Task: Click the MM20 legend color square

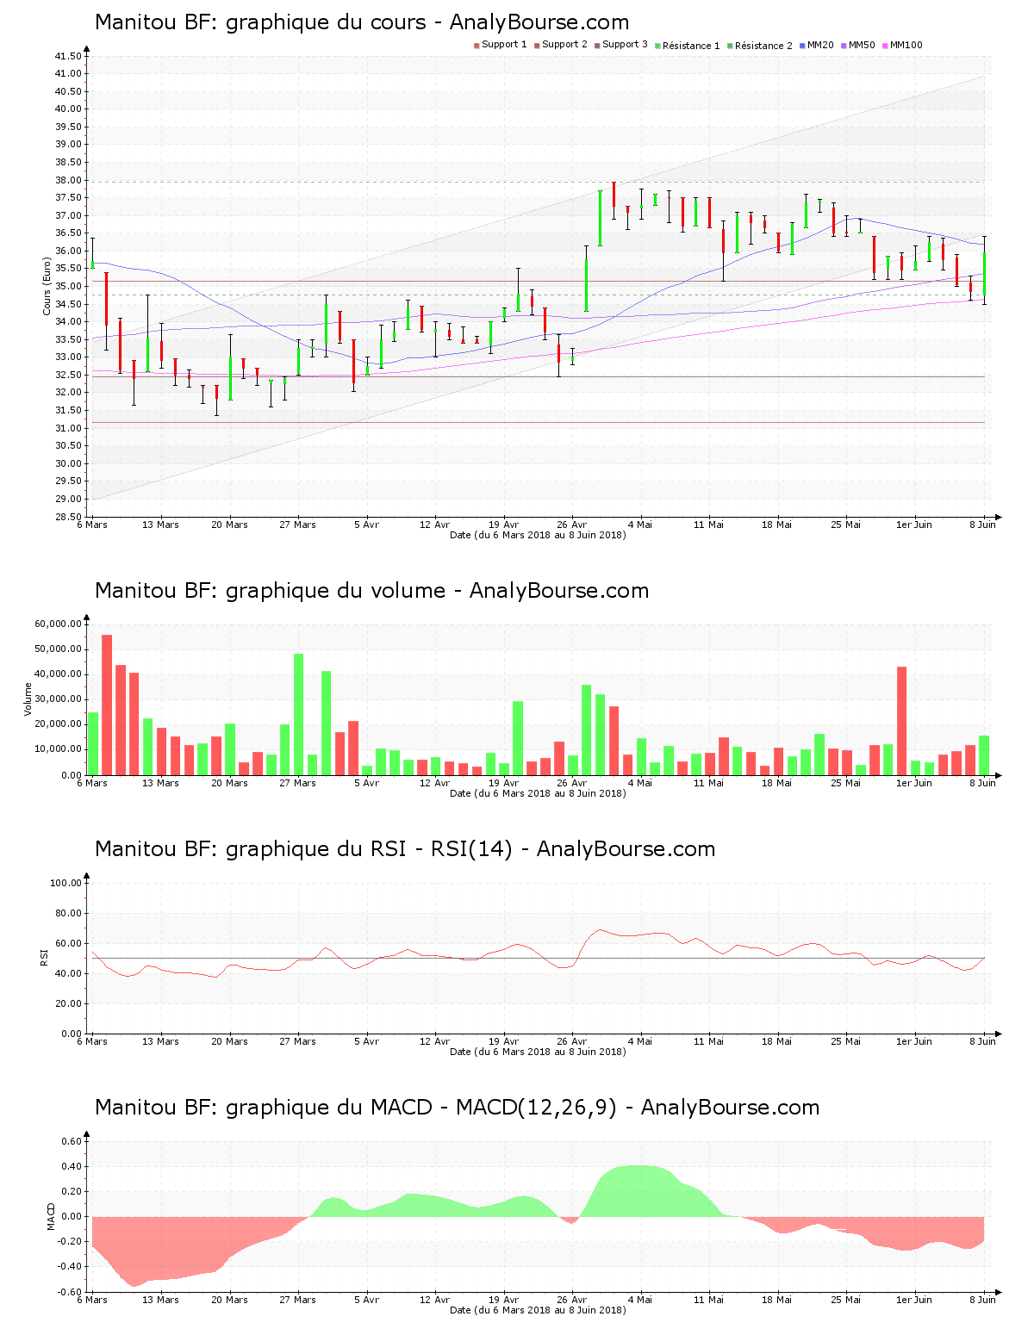Action: [802, 46]
